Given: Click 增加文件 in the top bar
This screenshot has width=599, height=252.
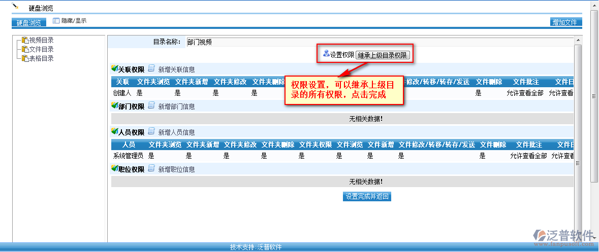Looking at the screenshot, I should point(565,22).
